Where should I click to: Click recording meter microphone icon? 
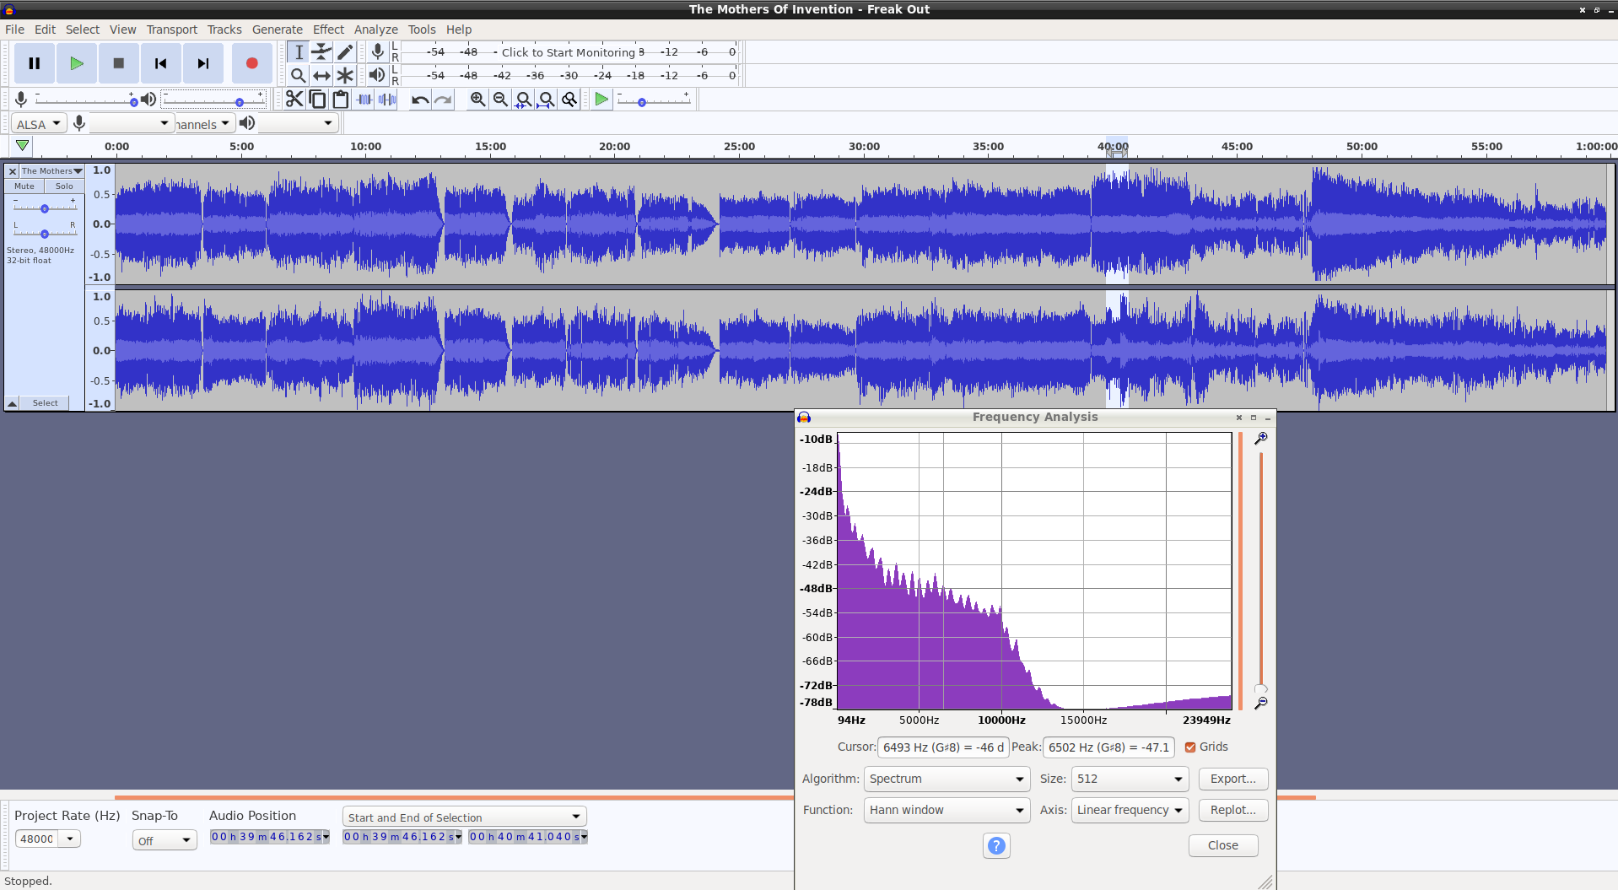(378, 51)
